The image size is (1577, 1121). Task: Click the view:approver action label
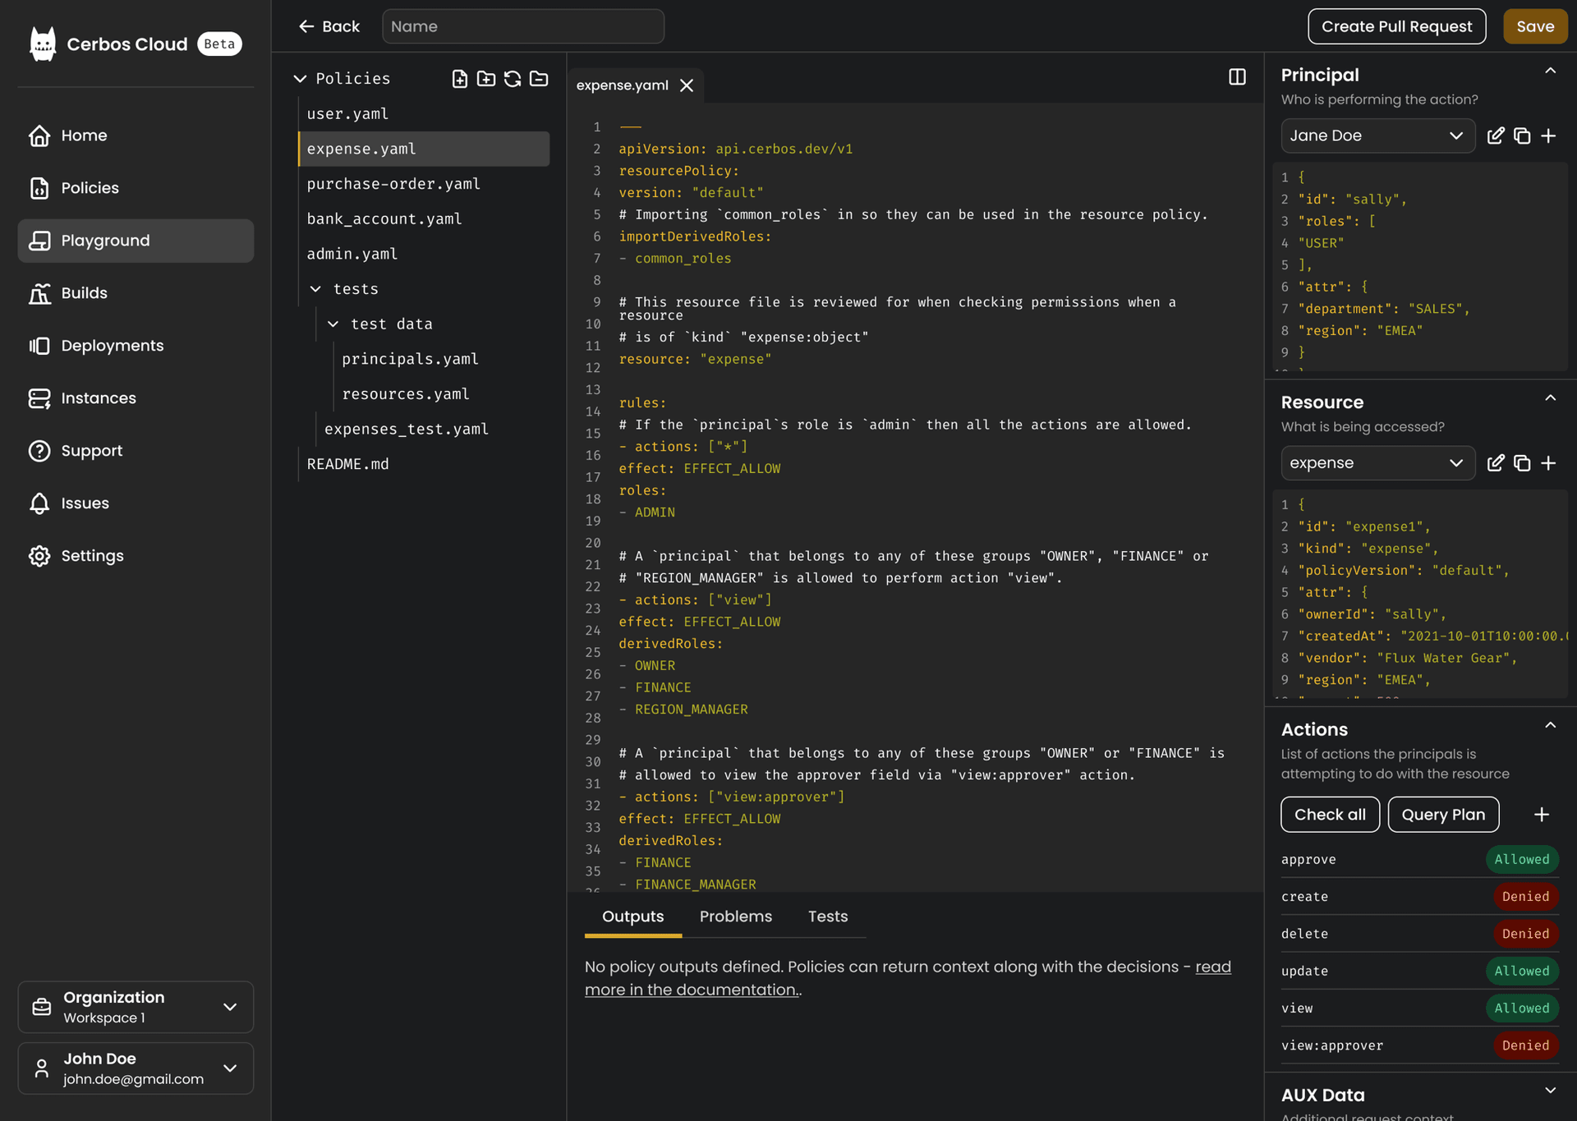click(1331, 1045)
